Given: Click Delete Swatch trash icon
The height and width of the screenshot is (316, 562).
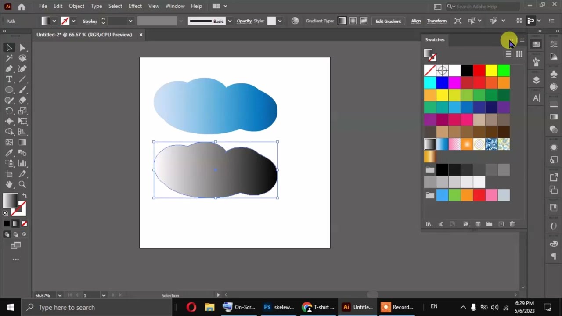Looking at the screenshot, I should 512,224.
